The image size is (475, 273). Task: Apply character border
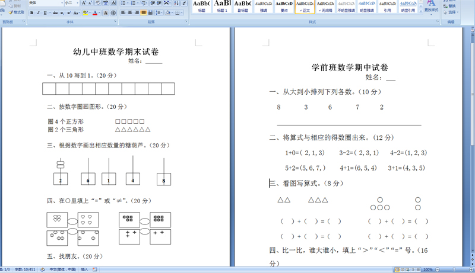[x=113, y=3]
